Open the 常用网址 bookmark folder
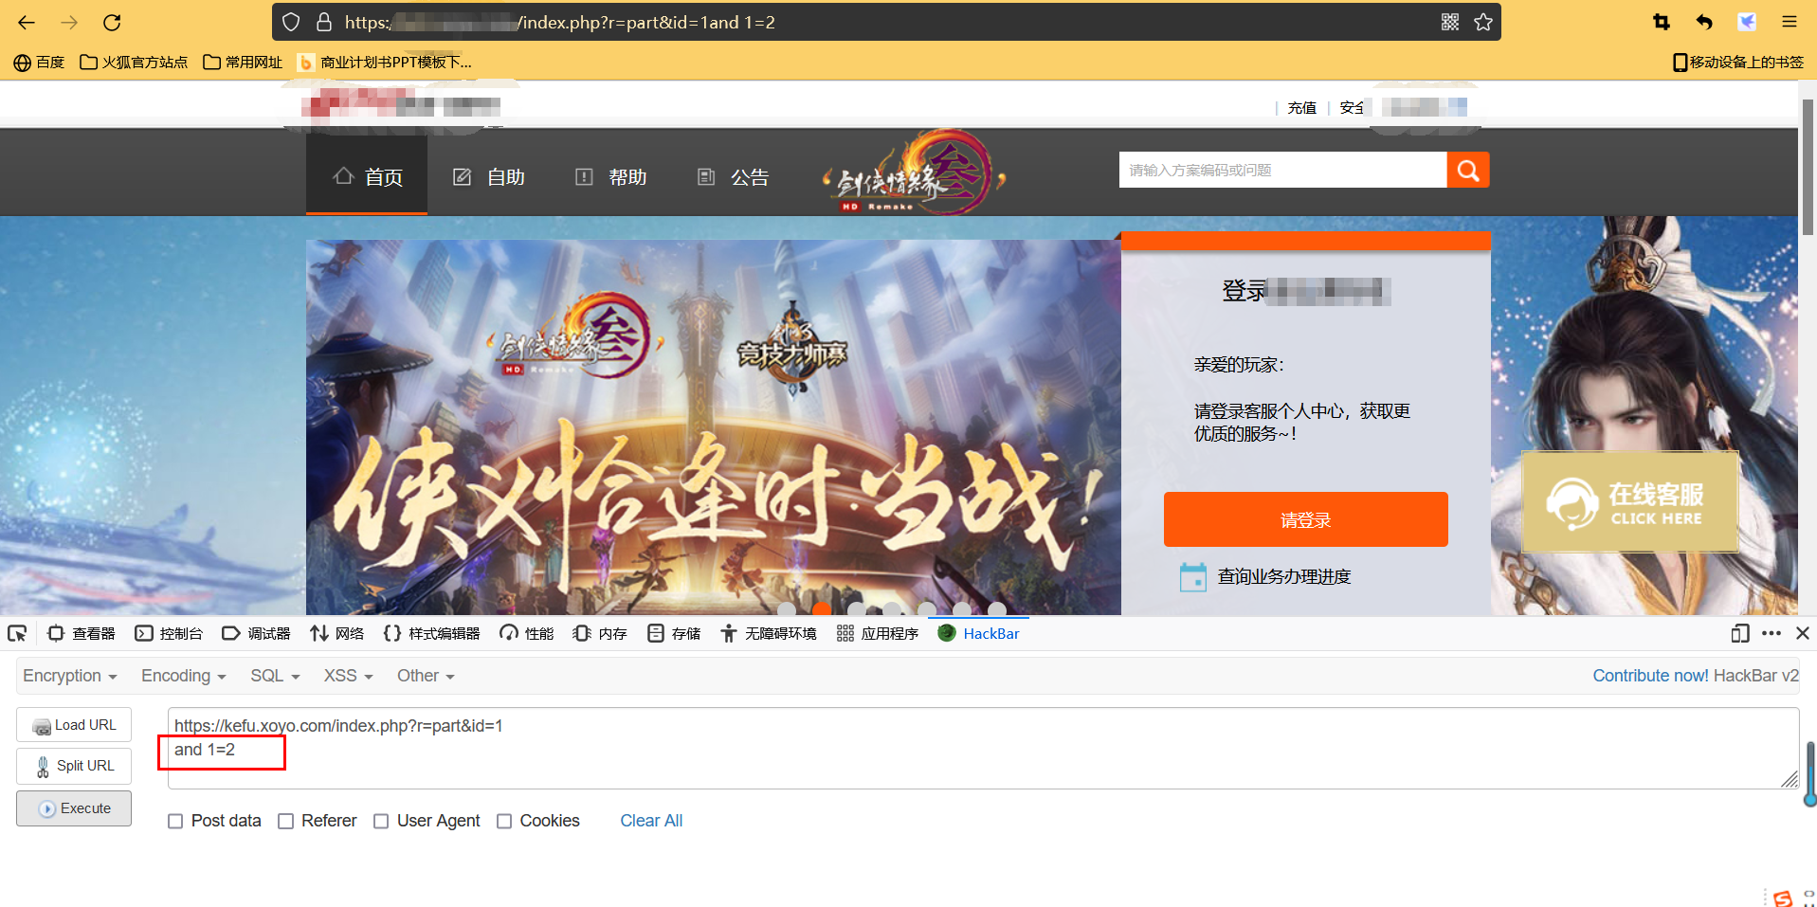Screen dimensions: 1817x907 click(x=243, y=63)
